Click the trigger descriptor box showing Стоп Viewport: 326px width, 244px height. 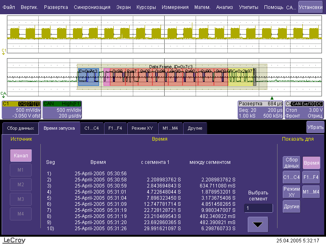pyautogui.click(x=304, y=109)
